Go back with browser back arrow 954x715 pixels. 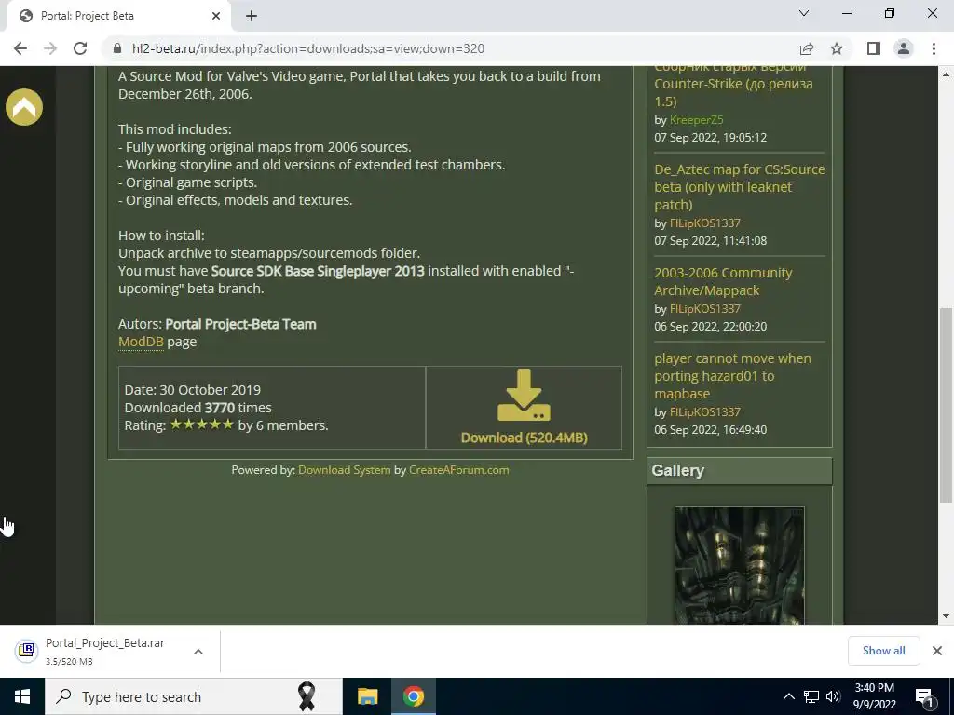pyautogui.click(x=20, y=48)
